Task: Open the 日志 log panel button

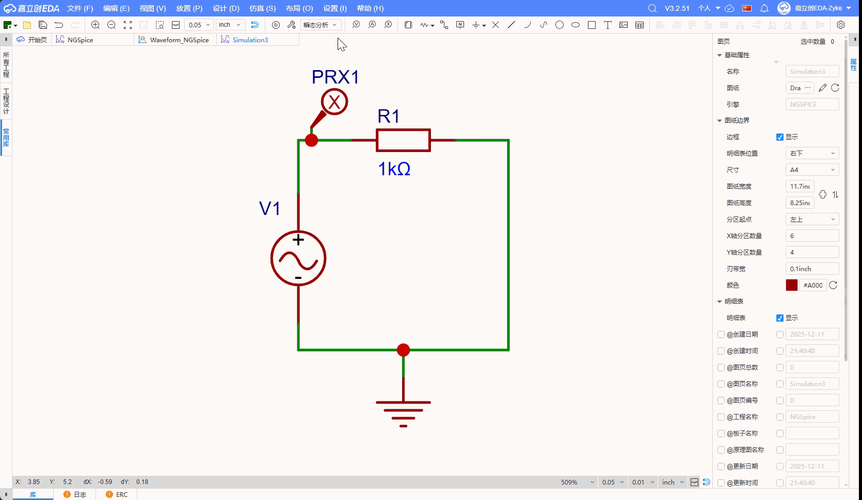Action: tap(75, 494)
